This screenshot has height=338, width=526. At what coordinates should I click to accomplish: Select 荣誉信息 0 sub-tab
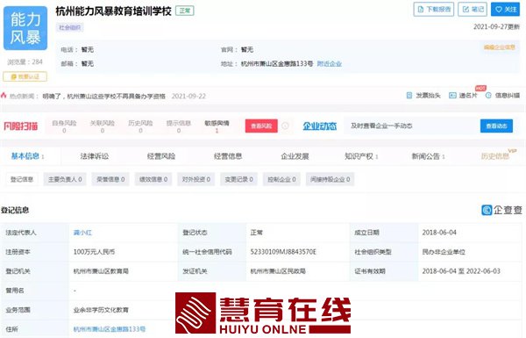[110, 179]
